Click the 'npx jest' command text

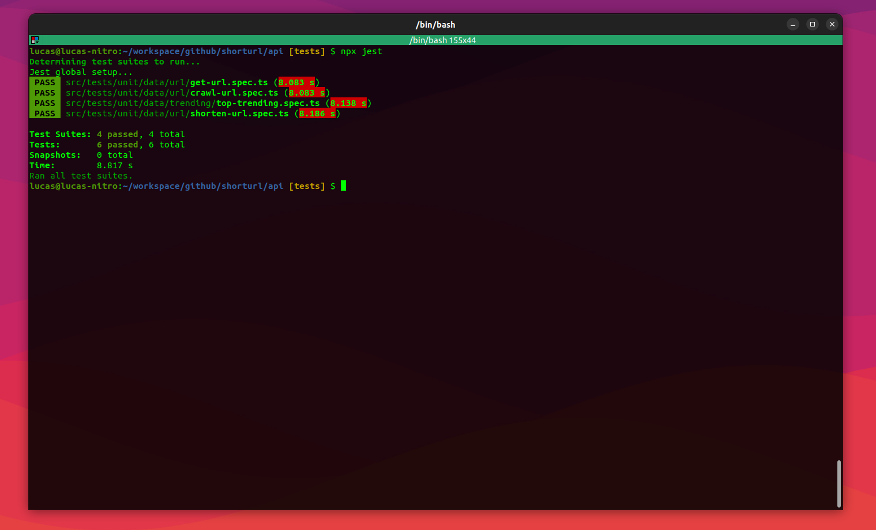361,51
